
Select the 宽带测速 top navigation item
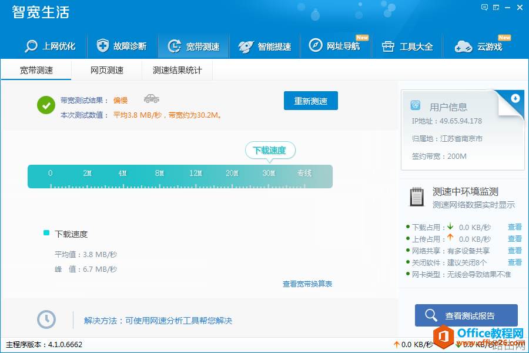pyautogui.click(x=193, y=46)
